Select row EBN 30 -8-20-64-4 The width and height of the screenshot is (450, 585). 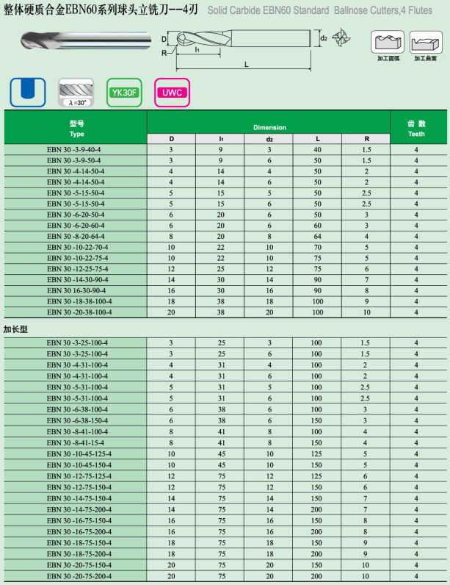coord(225,236)
